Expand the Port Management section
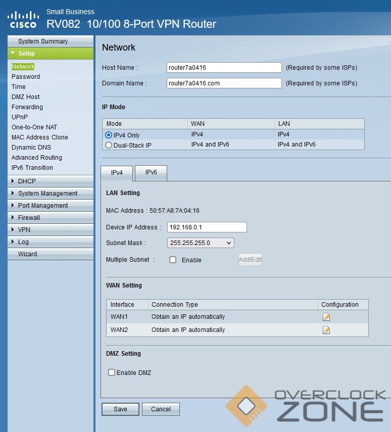The image size is (391, 432). tap(51, 205)
